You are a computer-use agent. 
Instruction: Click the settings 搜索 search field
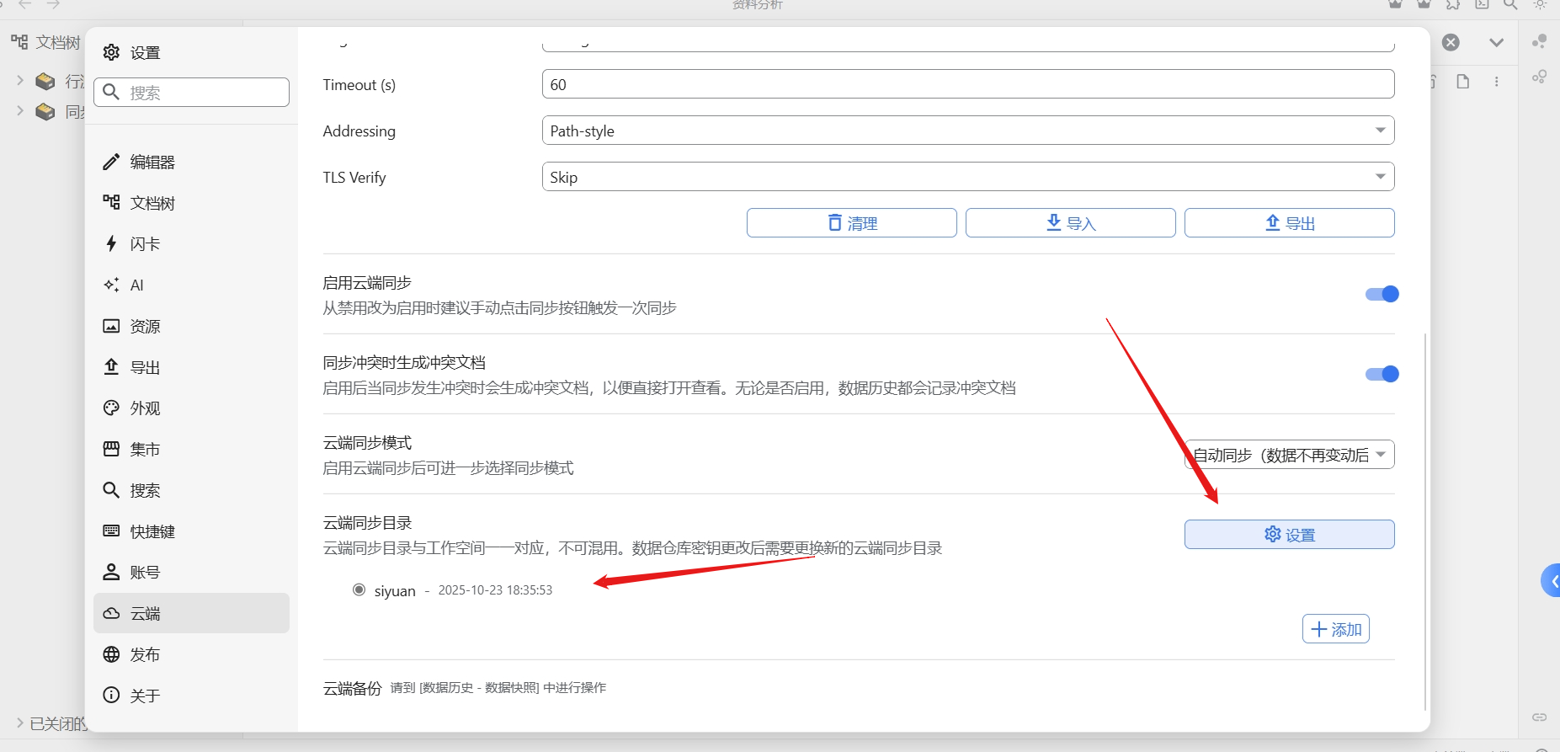click(191, 93)
